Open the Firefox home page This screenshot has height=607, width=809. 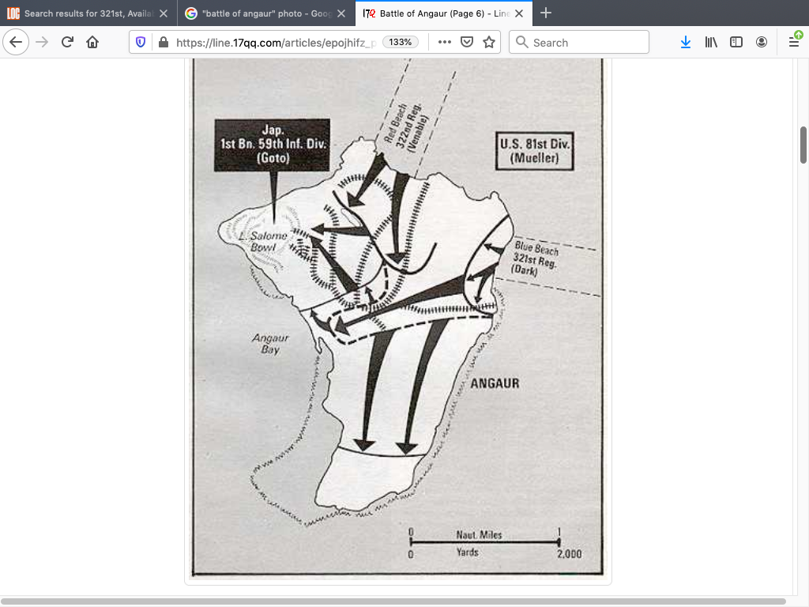click(x=92, y=43)
